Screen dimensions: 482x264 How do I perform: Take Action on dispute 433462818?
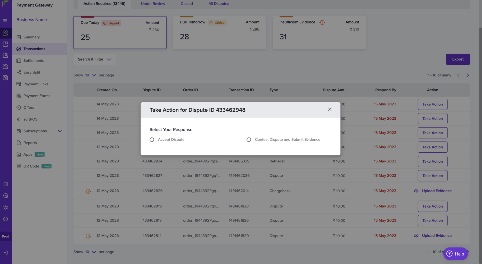click(432, 221)
